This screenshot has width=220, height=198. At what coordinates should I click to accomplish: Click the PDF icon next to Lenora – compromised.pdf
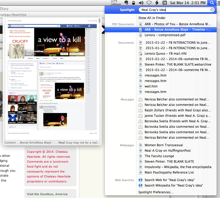(x=141, y=35)
